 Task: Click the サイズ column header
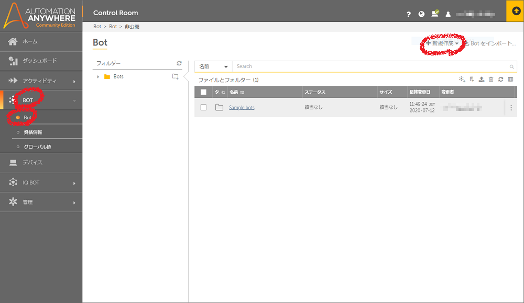[x=386, y=92]
